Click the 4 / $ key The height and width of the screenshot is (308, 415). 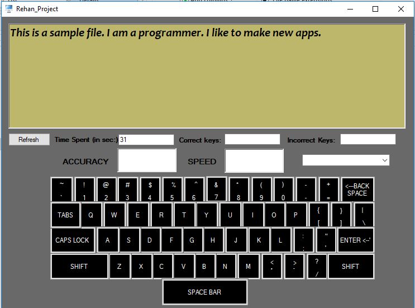(x=150, y=189)
